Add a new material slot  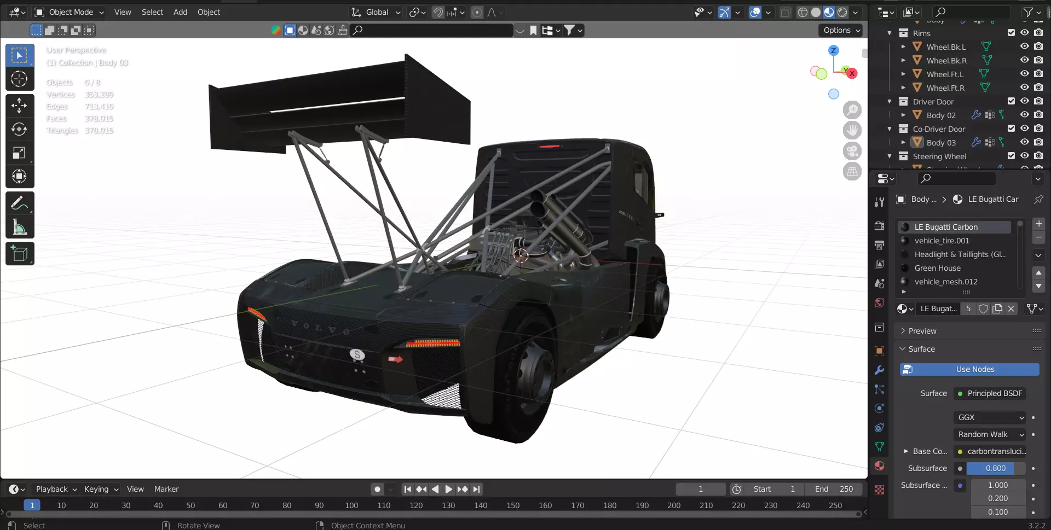point(1038,224)
